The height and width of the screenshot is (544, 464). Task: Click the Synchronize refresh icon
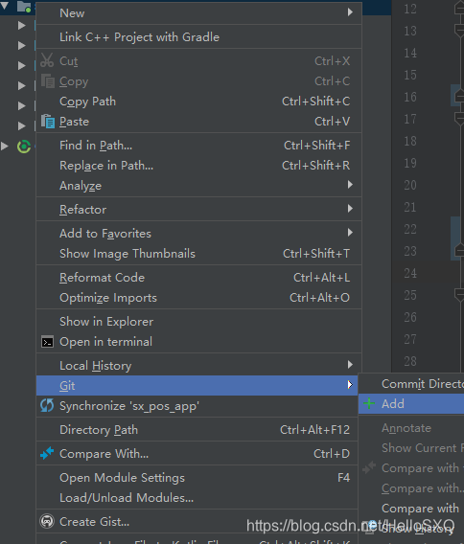coord(47,405)
